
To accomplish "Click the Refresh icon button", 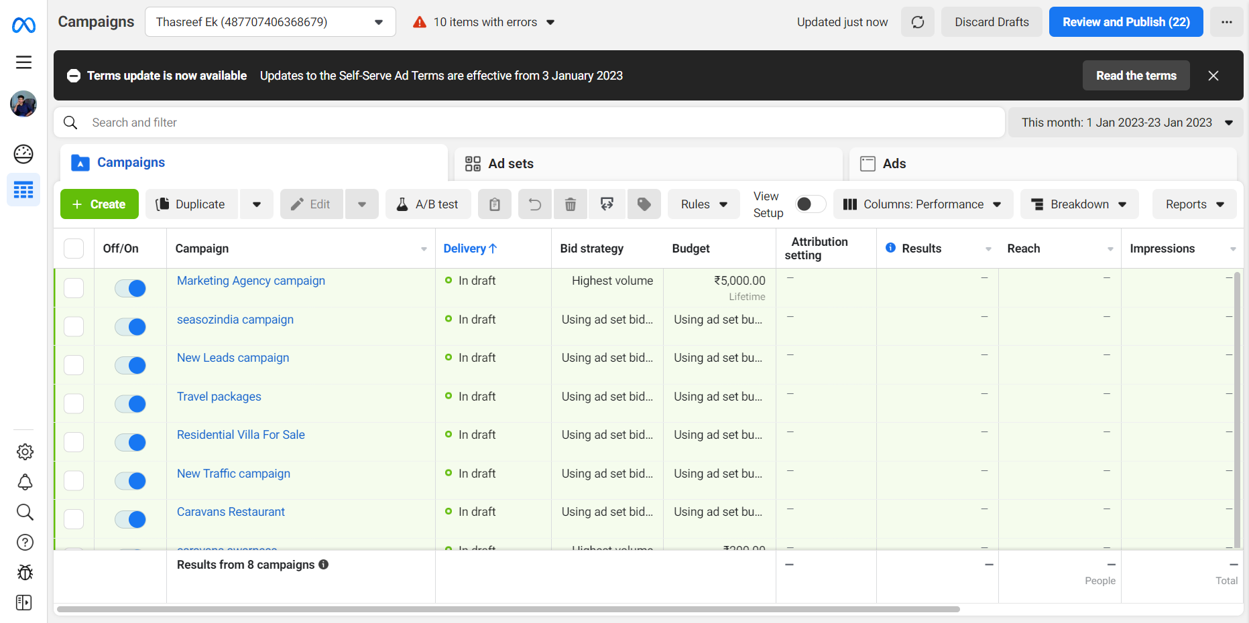I will tap(918, 22).
